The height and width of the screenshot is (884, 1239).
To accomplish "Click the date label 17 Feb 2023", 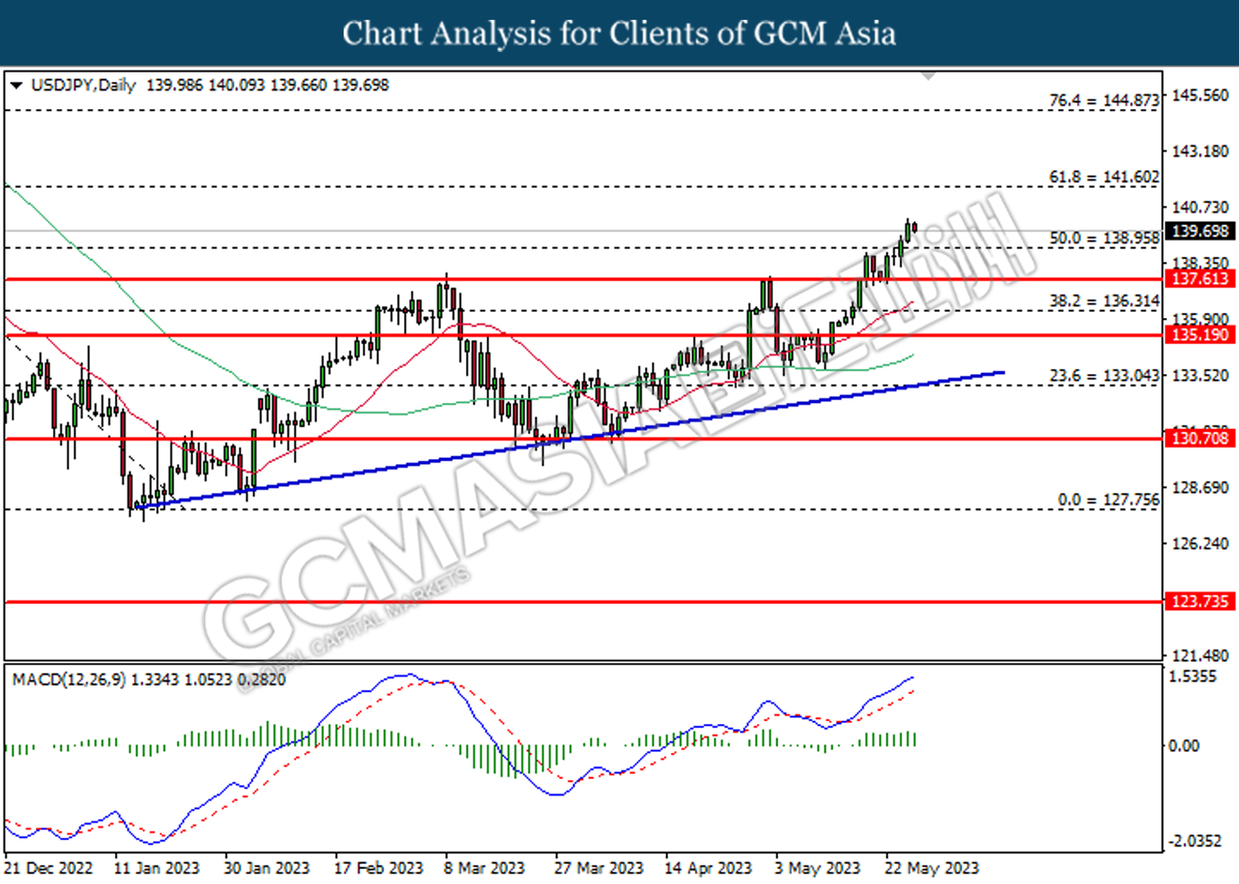I will (x=378, y=868).
